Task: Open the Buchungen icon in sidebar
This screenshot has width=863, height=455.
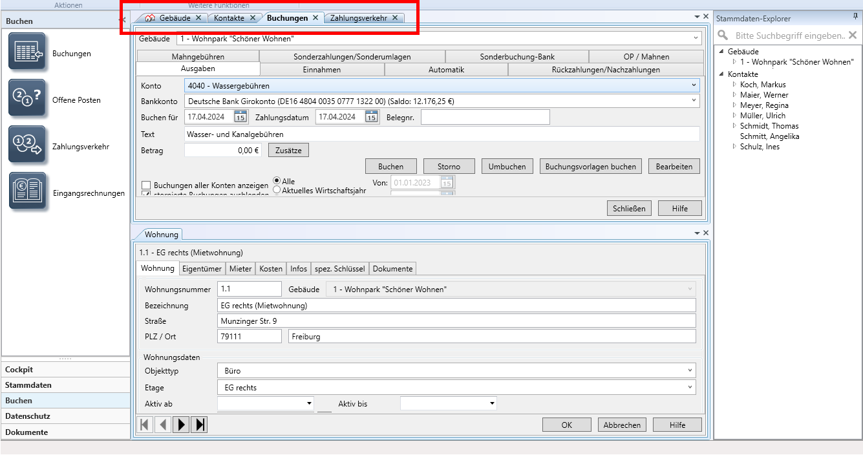Action: (27, 52)
